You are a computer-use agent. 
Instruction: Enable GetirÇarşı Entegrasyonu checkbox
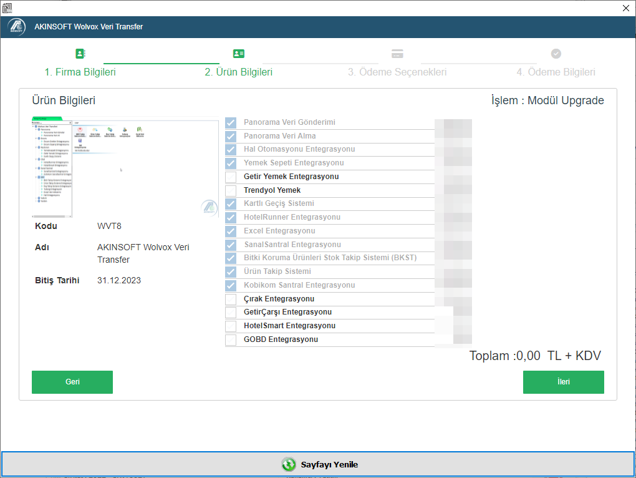pos(231,313)
